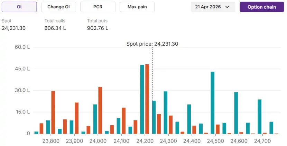Open the Option chain

click(x=262, y=7)
